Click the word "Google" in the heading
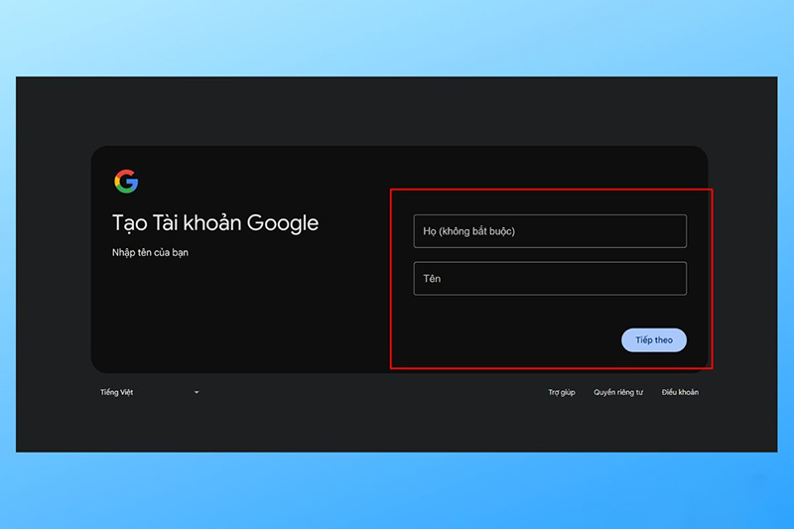Screen dimensions: 794x529 [283, 222]
